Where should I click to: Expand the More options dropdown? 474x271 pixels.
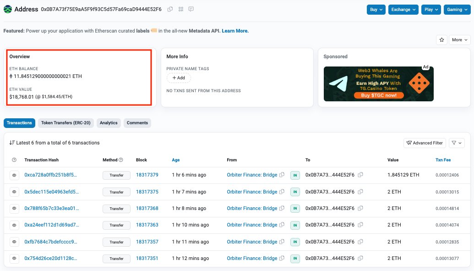[459, 40]
